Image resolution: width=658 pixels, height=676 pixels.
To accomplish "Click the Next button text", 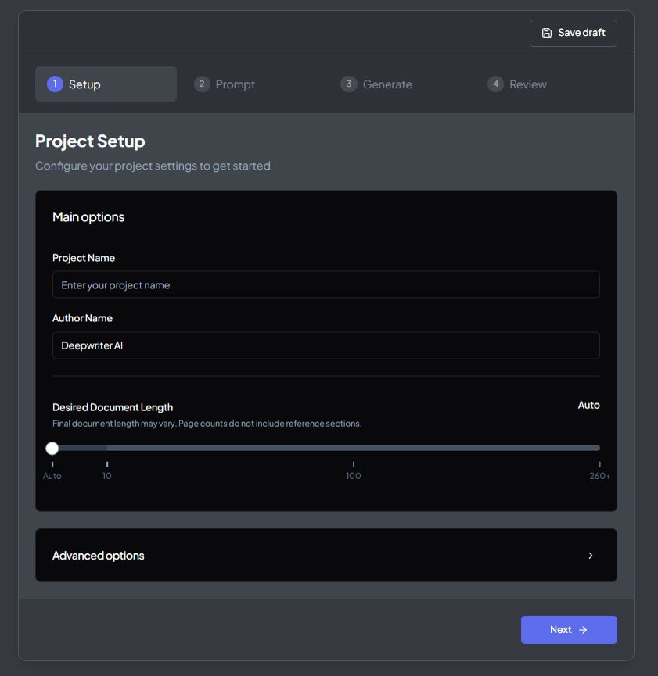I will click(x=560, y=630).
